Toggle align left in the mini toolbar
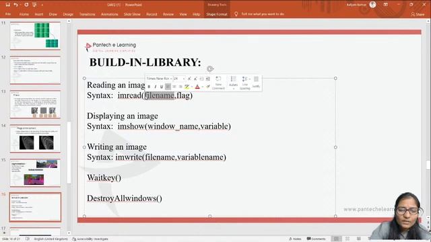The width and height of the screenshot is (431, 242). 168,87
